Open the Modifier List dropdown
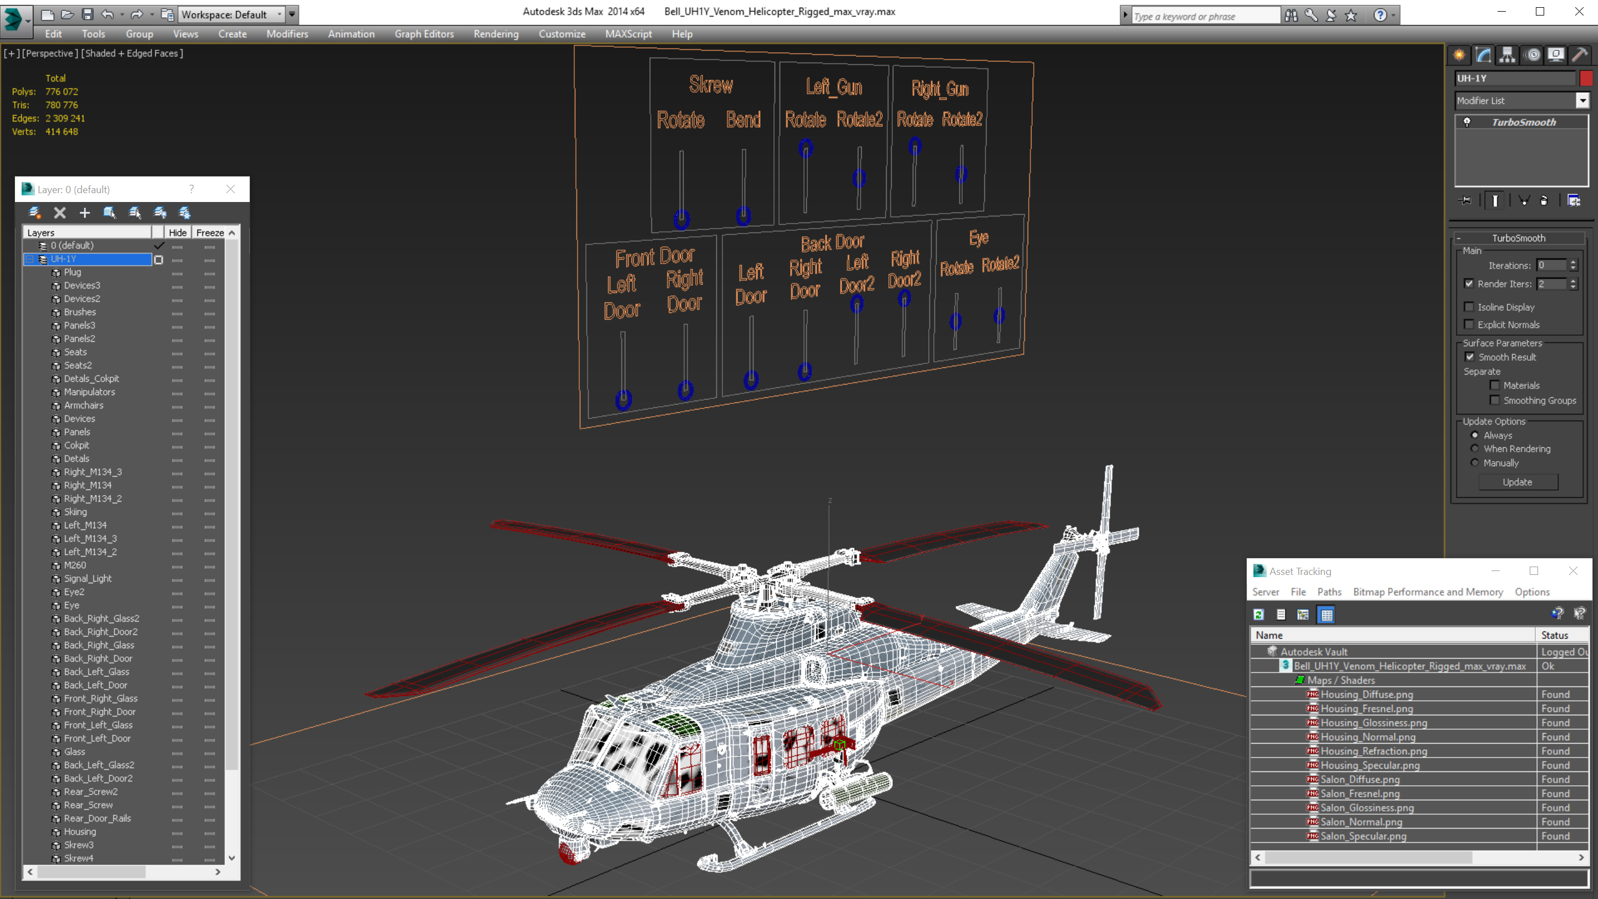This screenshot has width=1598, height=899. coord(1582,100)
